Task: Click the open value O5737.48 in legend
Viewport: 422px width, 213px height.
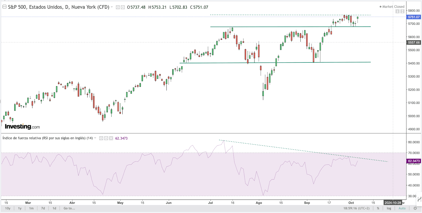Action: (136, 7)
